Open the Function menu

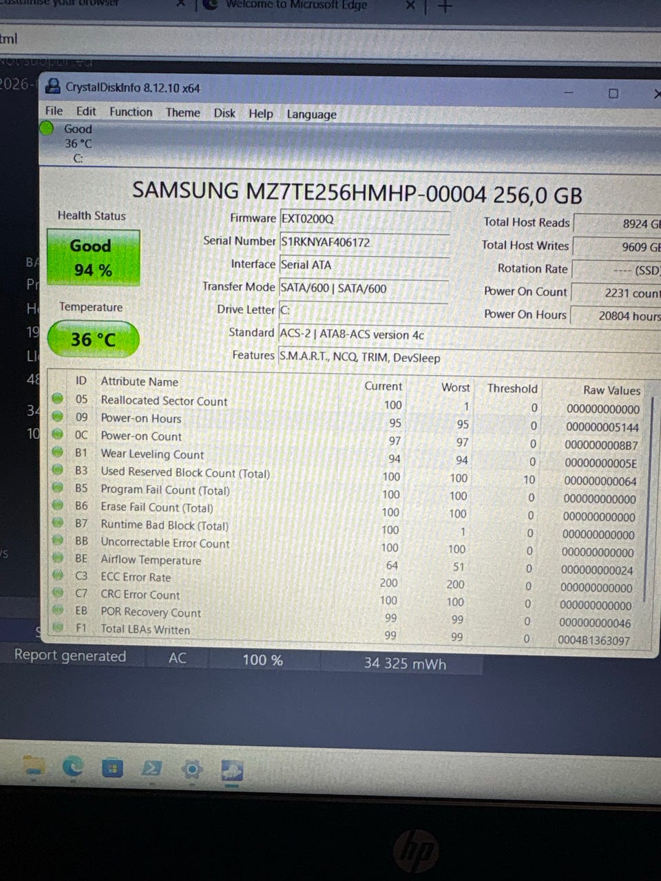point(131,112)
